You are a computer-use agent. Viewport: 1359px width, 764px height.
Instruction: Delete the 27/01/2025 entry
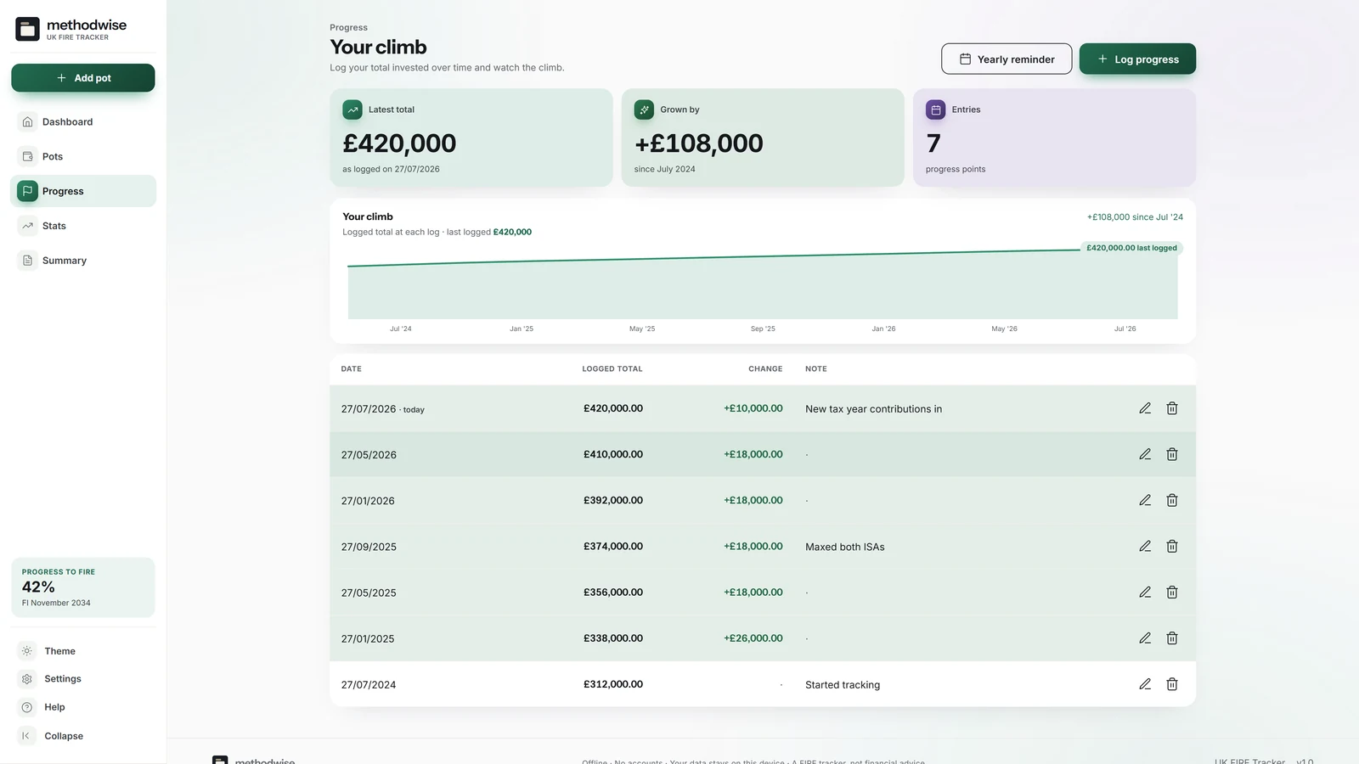1172,638
